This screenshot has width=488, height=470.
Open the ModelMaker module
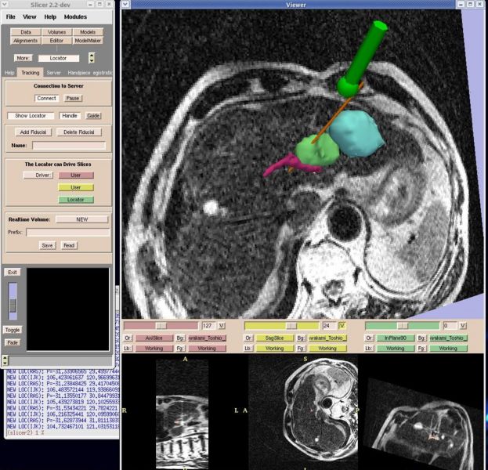tap(87, 39)
